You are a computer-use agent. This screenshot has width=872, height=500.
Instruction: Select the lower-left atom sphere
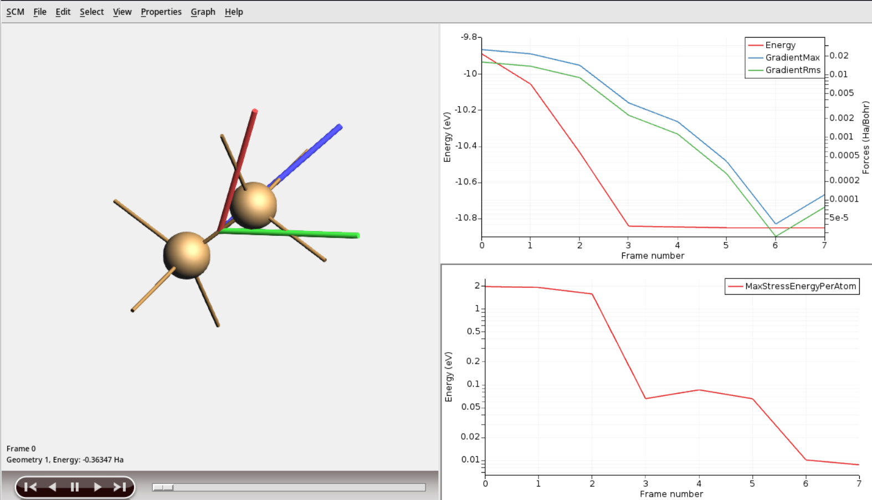click(x=187, y=255)
